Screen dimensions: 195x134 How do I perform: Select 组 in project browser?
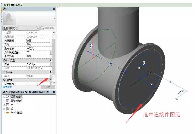click(12, 108)
